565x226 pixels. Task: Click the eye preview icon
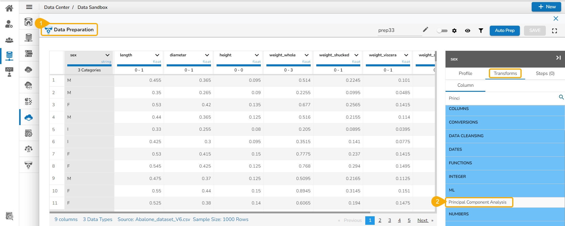[468, 31]
